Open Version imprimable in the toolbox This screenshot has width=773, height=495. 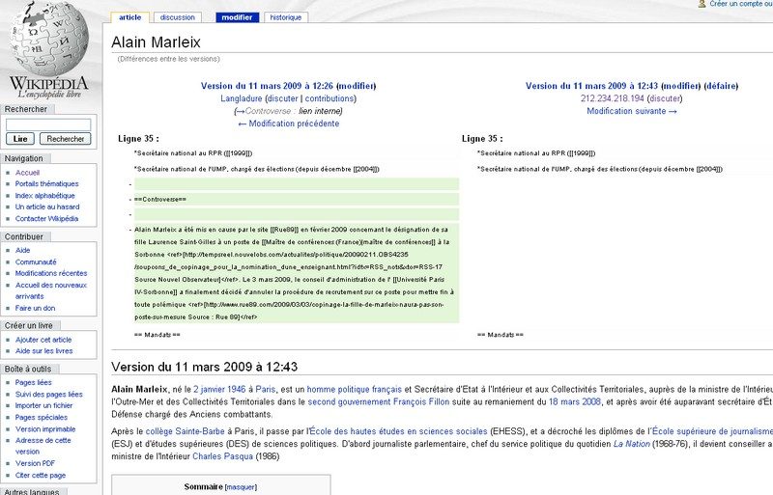tap(45, 429)
